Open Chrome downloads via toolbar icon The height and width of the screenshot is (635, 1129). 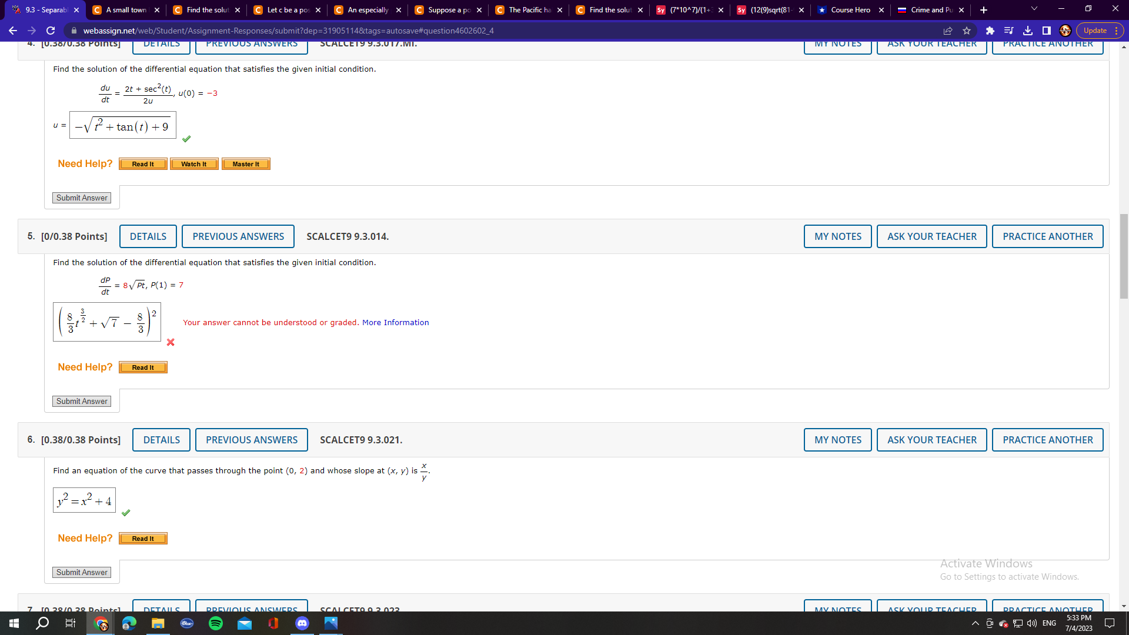[1028, 31]
